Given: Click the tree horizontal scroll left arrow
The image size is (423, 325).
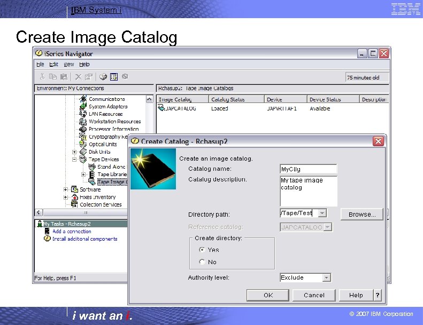Looking at the screenshot, I should click(x=39, y=212).
